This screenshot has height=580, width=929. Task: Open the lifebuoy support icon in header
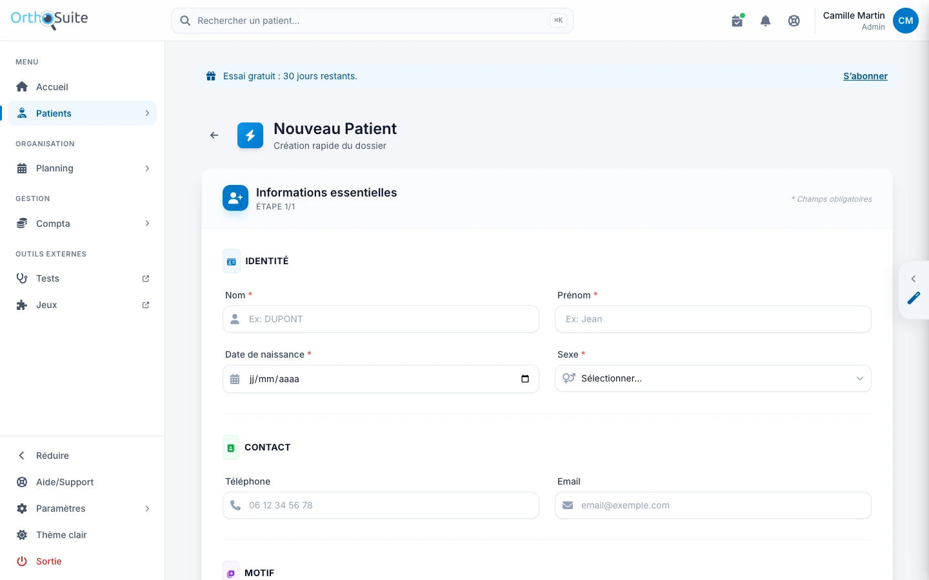[x=794, y=21]
